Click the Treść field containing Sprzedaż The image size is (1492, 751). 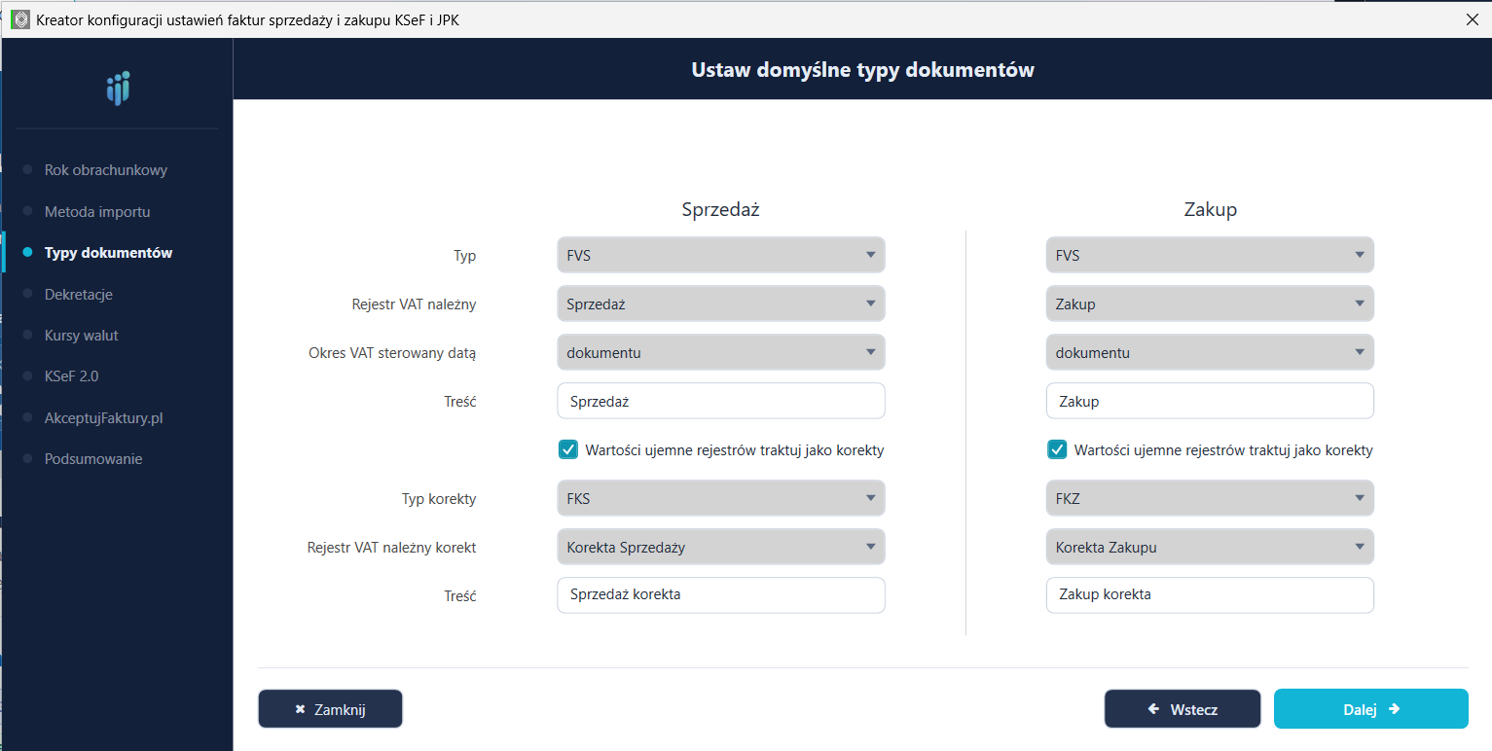[x=721, y=401]
